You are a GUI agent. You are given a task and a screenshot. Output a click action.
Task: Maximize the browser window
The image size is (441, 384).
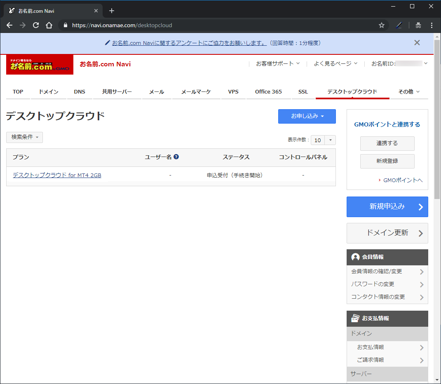tap(412, 6)
